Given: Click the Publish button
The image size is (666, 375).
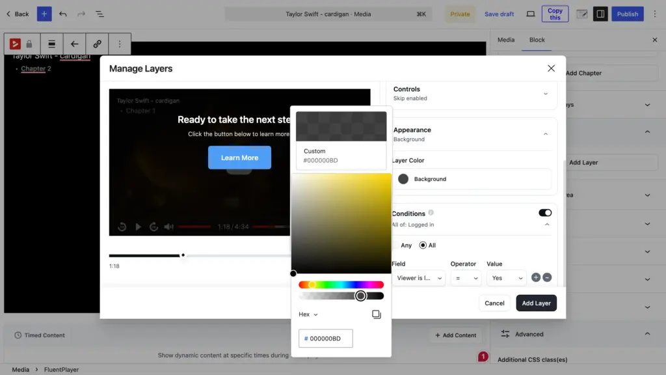Looking at the screenshot, I should coord(628,14).
